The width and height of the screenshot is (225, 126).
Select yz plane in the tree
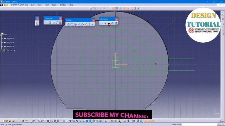coord(11,43)
